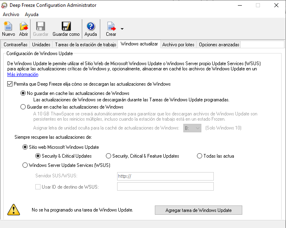Open the Tareas de la estación de trabajo tab

(85, 45)
